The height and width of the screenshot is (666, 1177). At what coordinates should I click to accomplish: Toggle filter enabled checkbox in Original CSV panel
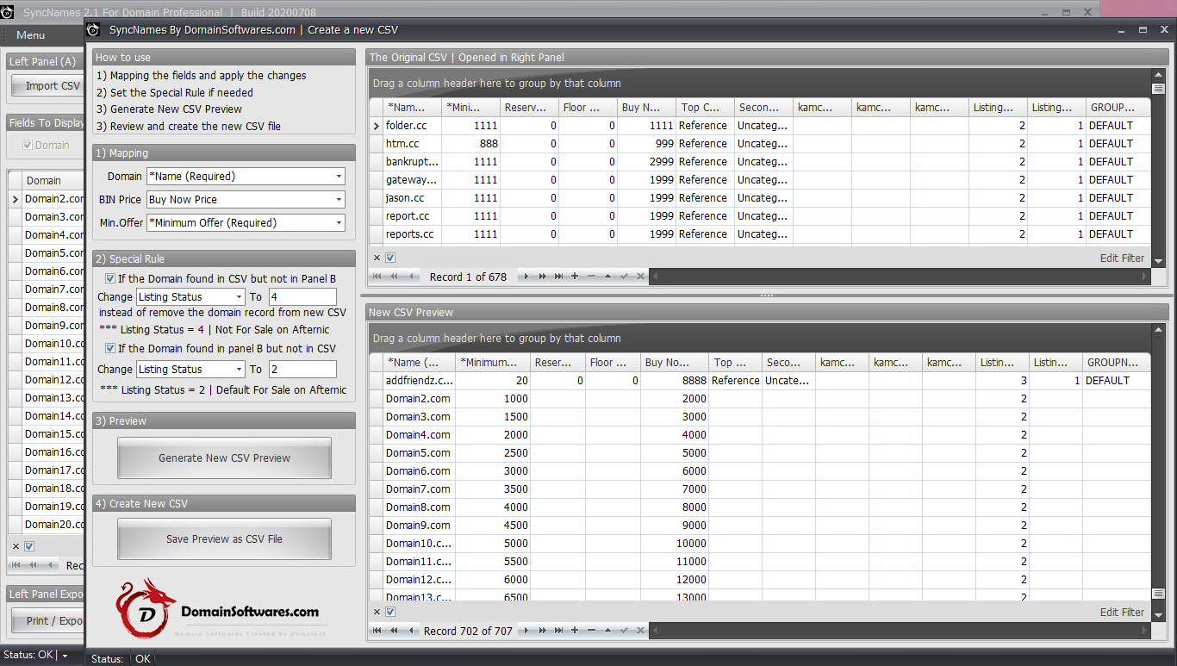[x=390, y=258]
